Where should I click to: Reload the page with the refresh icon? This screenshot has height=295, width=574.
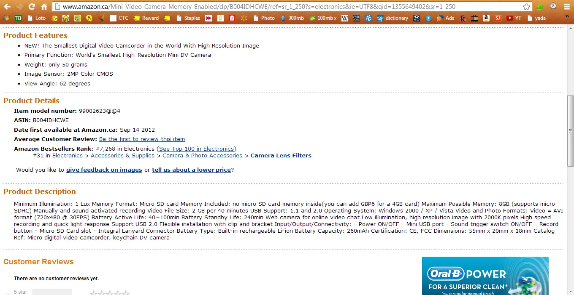(32, 7)
